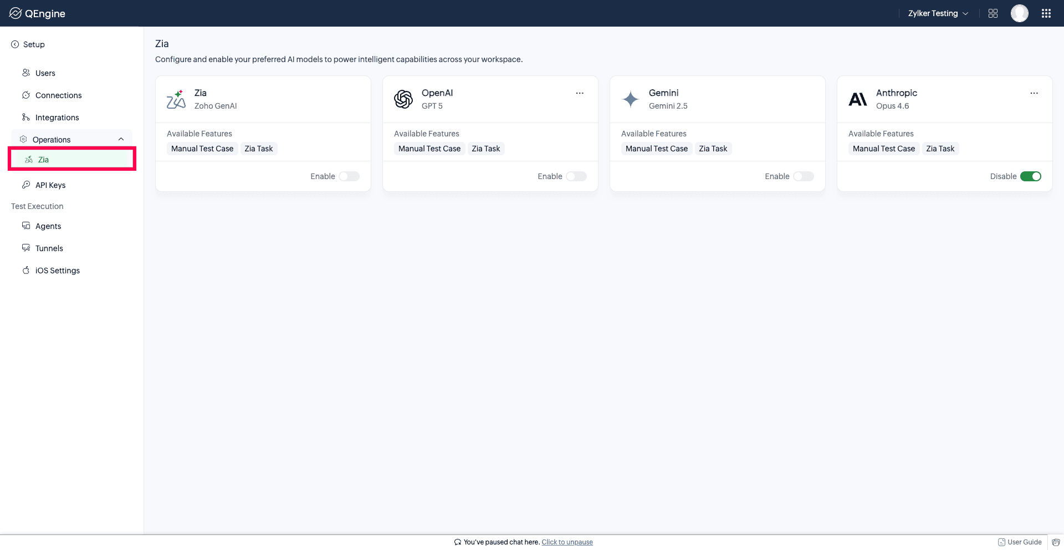Turn on the Gemini 2.5 toggle

804,176
